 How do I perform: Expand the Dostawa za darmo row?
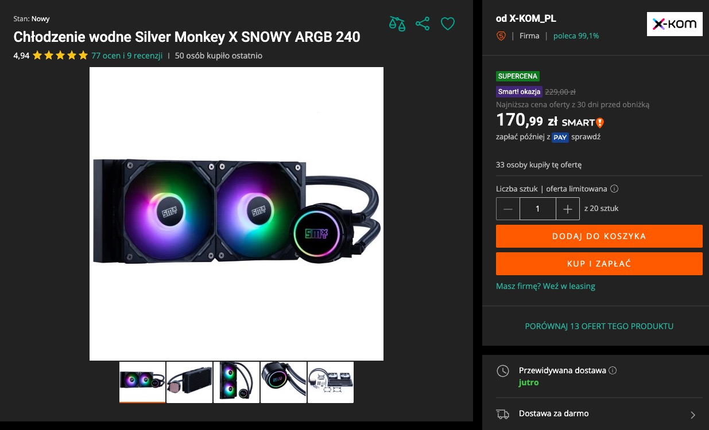point(693,415)
